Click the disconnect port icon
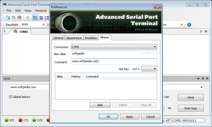Screen dimensions: 212x127 pyautogui.click(x=19, y=17)
